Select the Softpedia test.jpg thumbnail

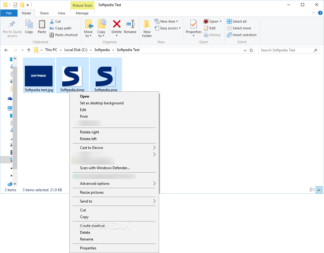tap(39, 76)
